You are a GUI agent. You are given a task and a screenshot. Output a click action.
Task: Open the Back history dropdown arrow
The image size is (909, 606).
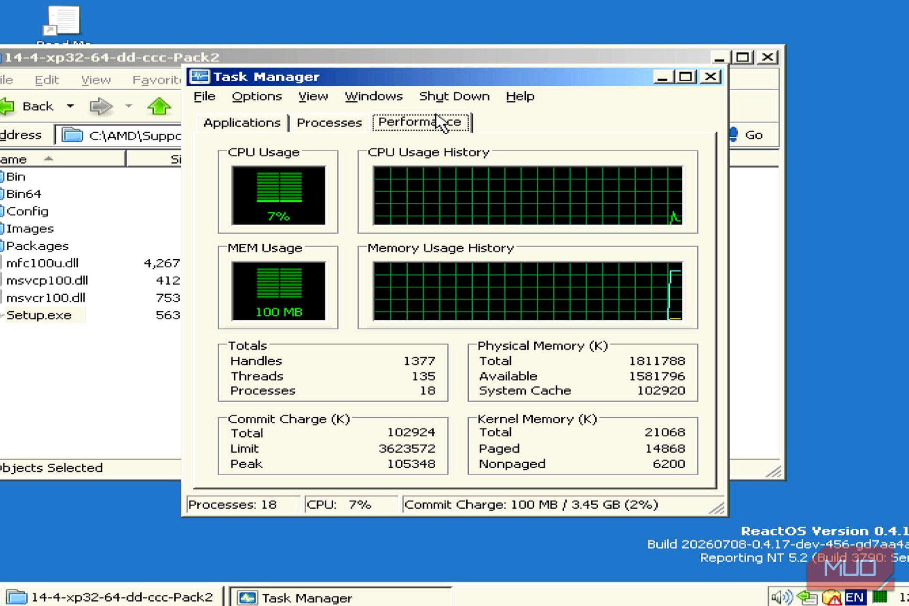tap(70, 106)
